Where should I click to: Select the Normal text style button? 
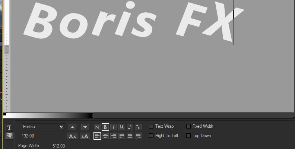click(97, 127)
